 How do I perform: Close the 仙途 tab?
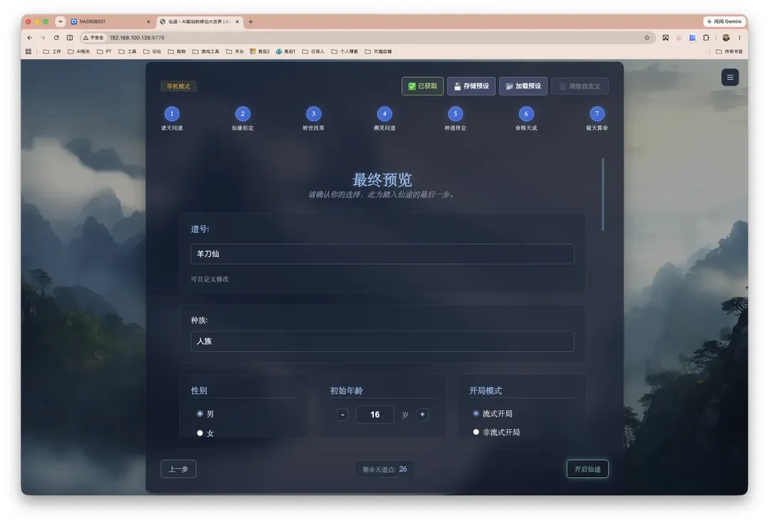pos(237,21)
